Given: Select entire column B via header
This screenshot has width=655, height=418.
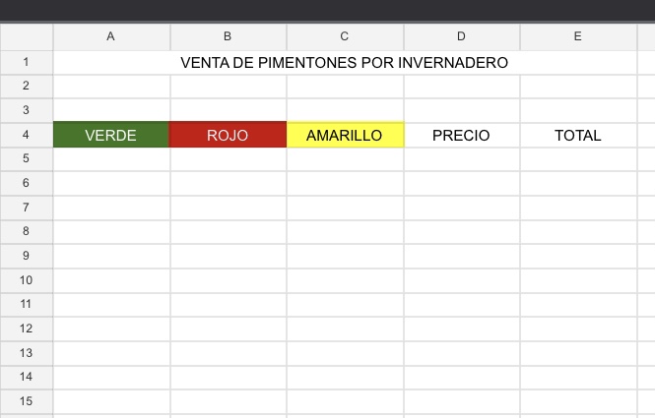Looking at the screenshot, I should click(229, 36).
